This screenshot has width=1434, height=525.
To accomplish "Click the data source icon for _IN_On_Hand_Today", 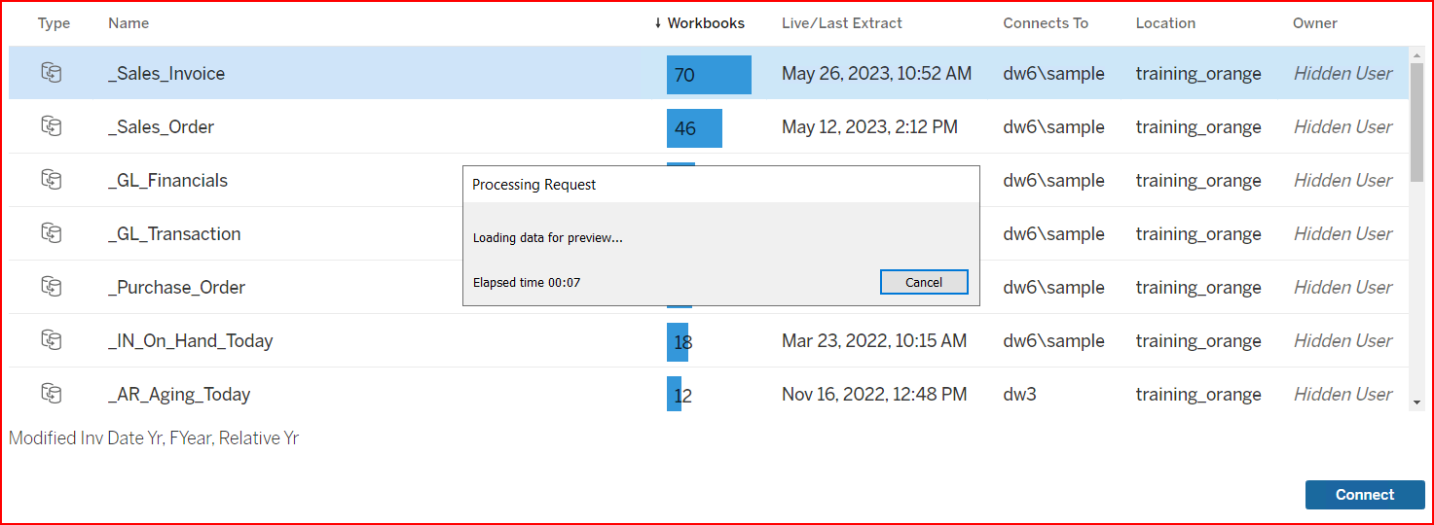I will pyautogui.click(x=52, y=340).
